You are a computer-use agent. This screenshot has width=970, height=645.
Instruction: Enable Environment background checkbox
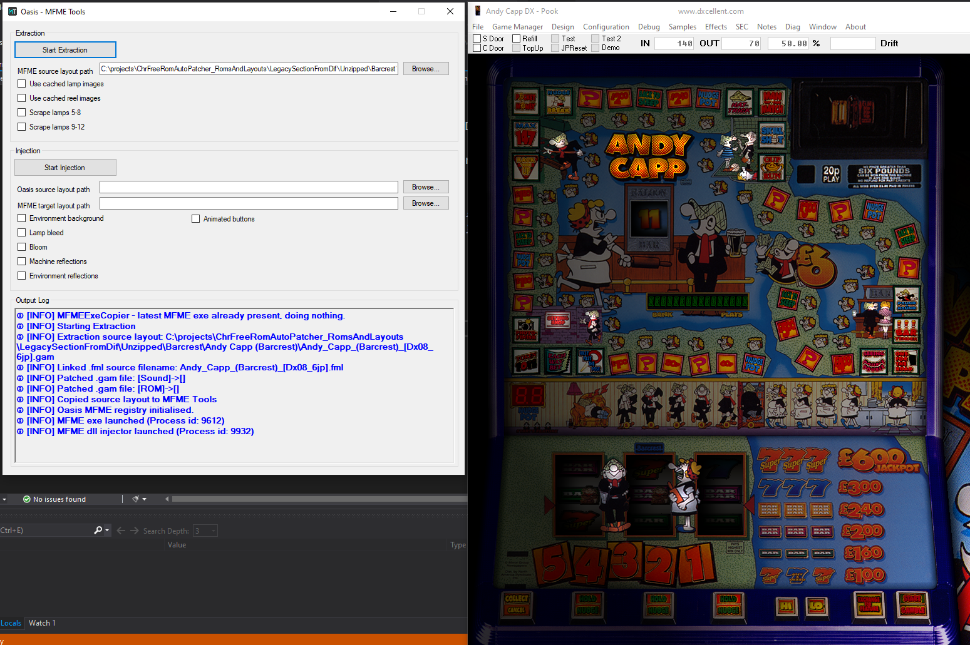click(22, 218)
